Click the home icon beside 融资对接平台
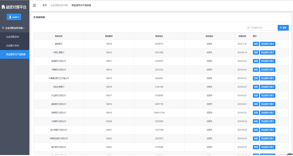This screenshot has height=156, width=293. [x=3, y=7]
